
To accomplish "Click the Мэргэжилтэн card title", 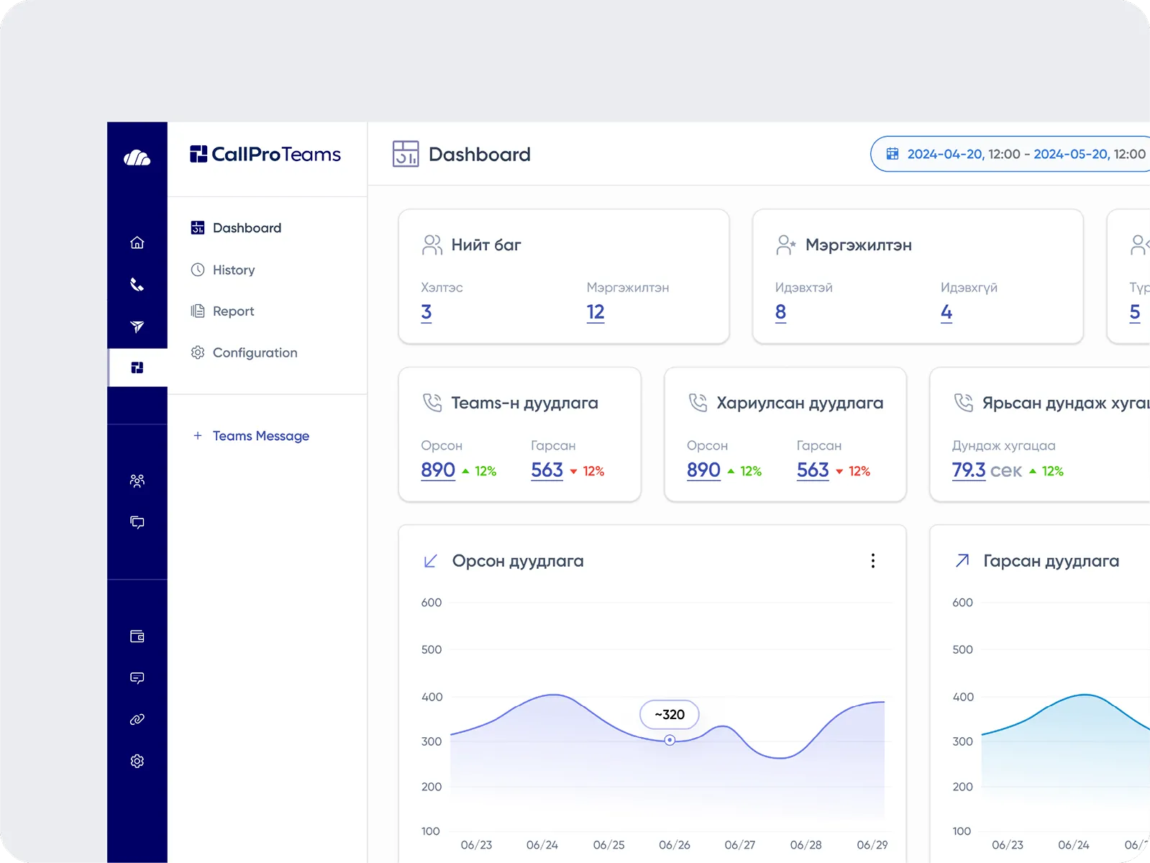I will pos(859,245).
